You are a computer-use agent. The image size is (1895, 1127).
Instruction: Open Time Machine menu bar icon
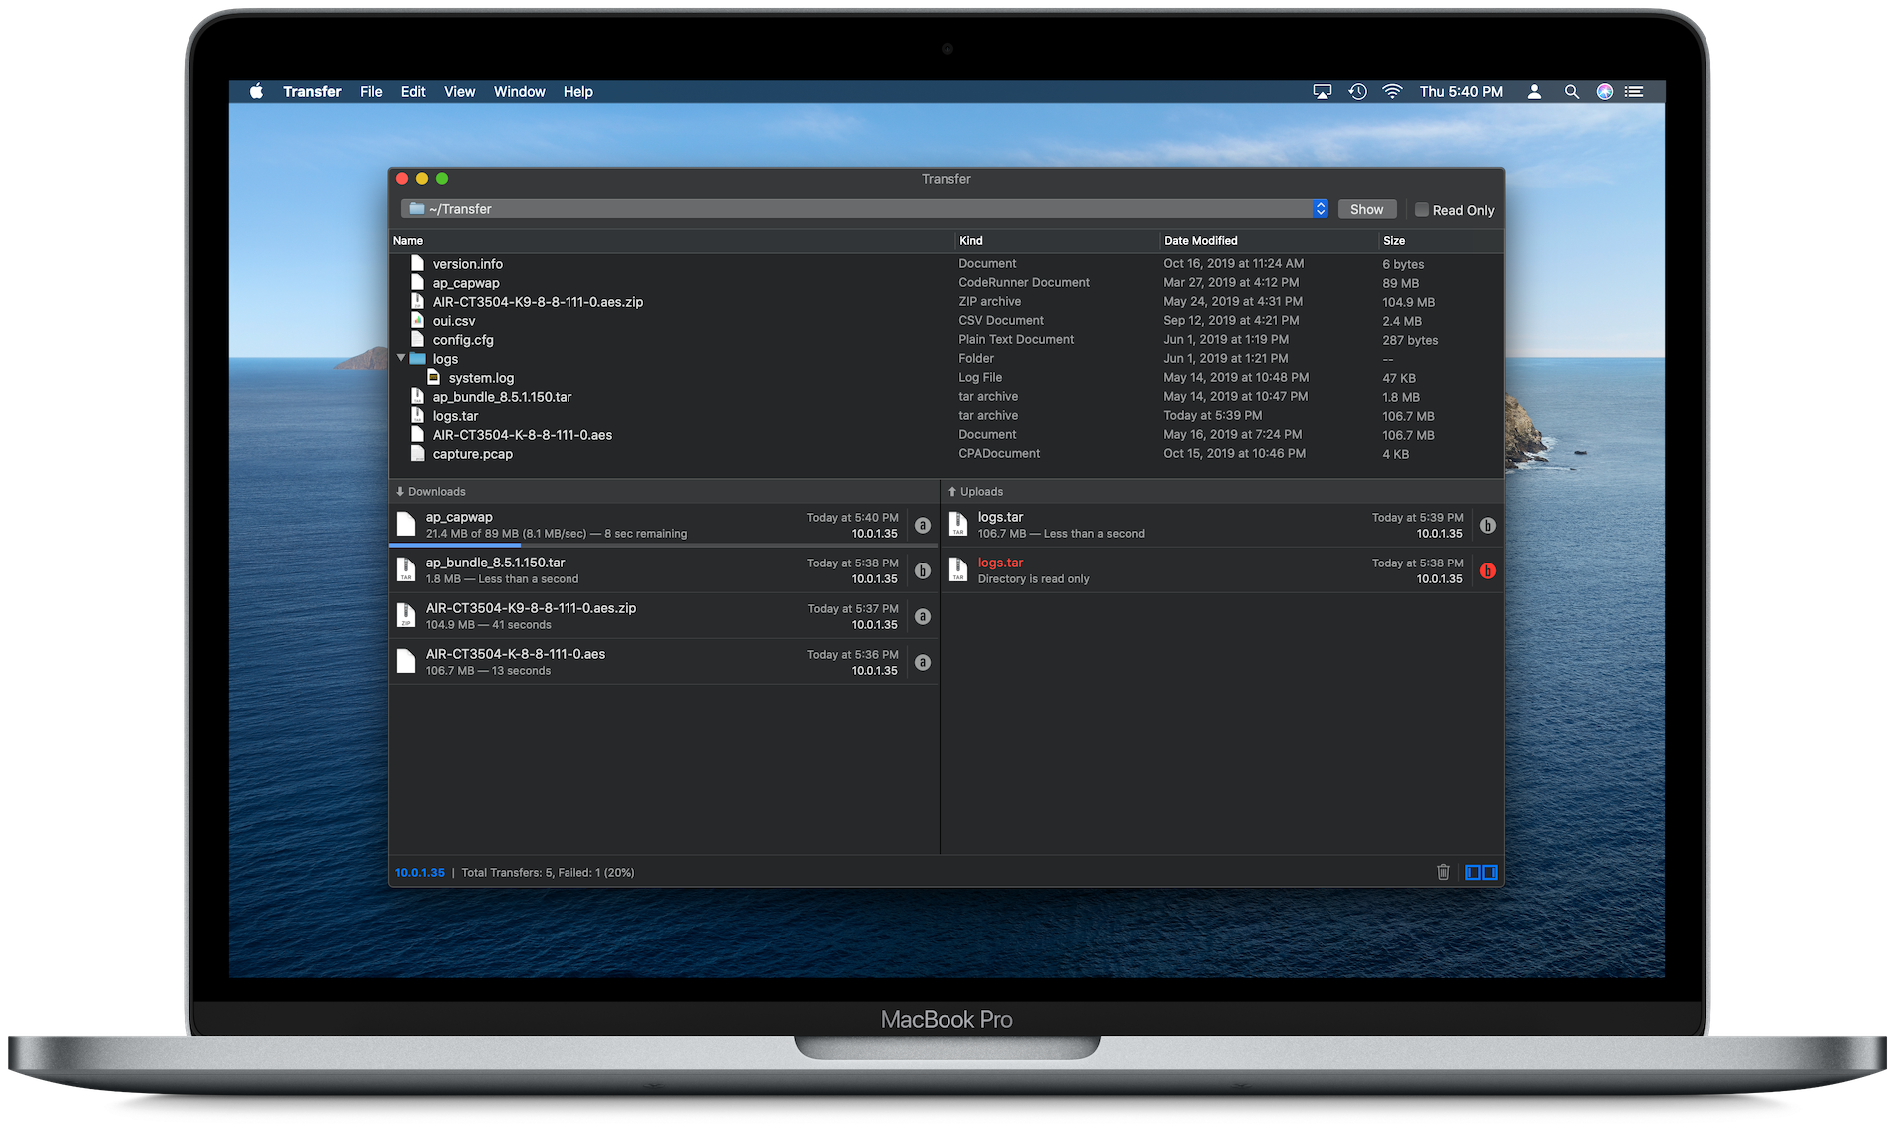[x=1357, y=92]
